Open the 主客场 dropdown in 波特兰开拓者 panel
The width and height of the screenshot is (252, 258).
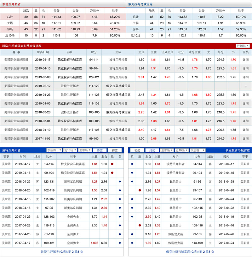click(85, 150)
